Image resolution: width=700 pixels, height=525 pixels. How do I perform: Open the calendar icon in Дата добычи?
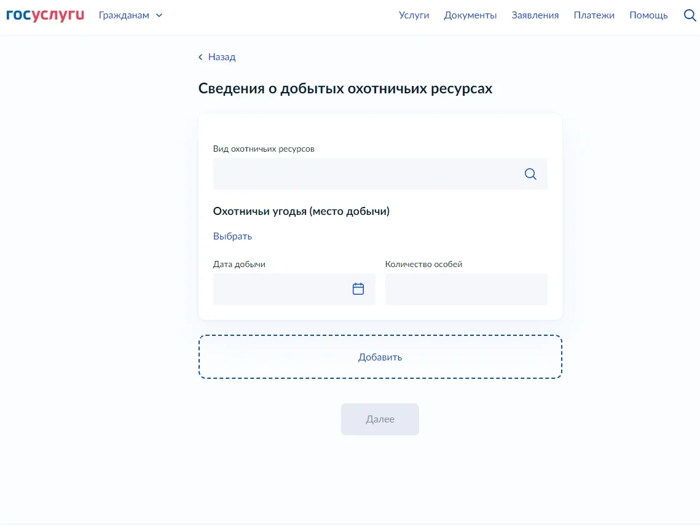tap(358, 289)
